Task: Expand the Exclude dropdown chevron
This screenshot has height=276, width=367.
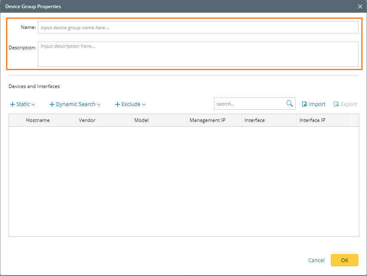Action: coord(144,104)
